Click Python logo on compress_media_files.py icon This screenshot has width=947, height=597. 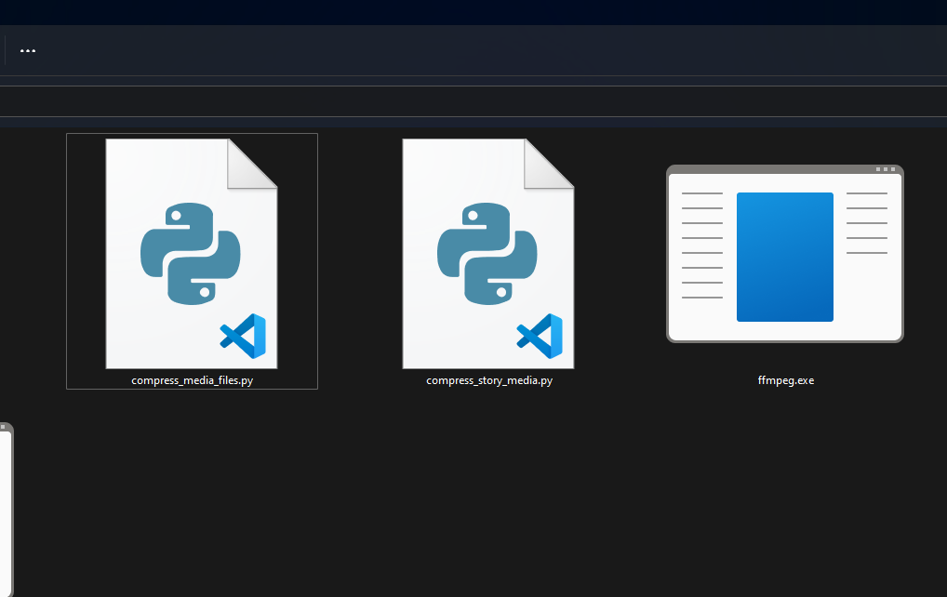point(190,254)
